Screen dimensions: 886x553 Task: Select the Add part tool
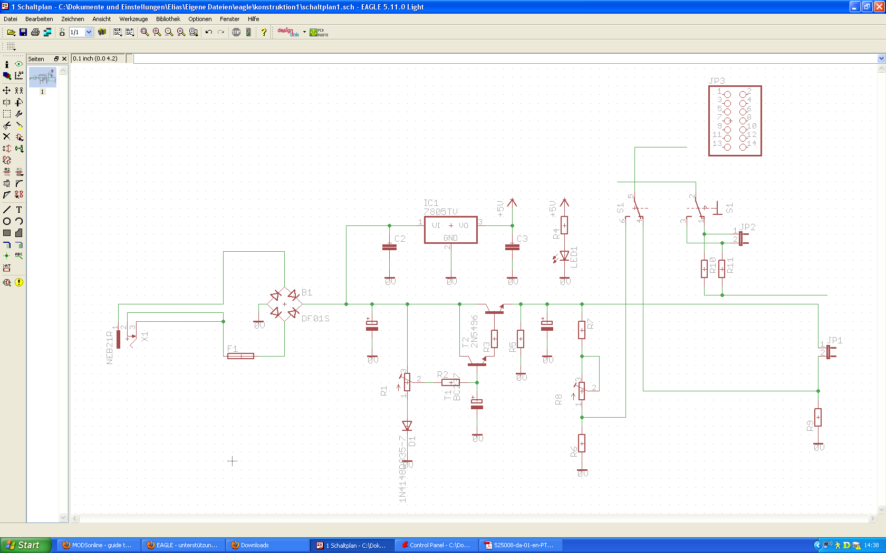click(19, 137)
